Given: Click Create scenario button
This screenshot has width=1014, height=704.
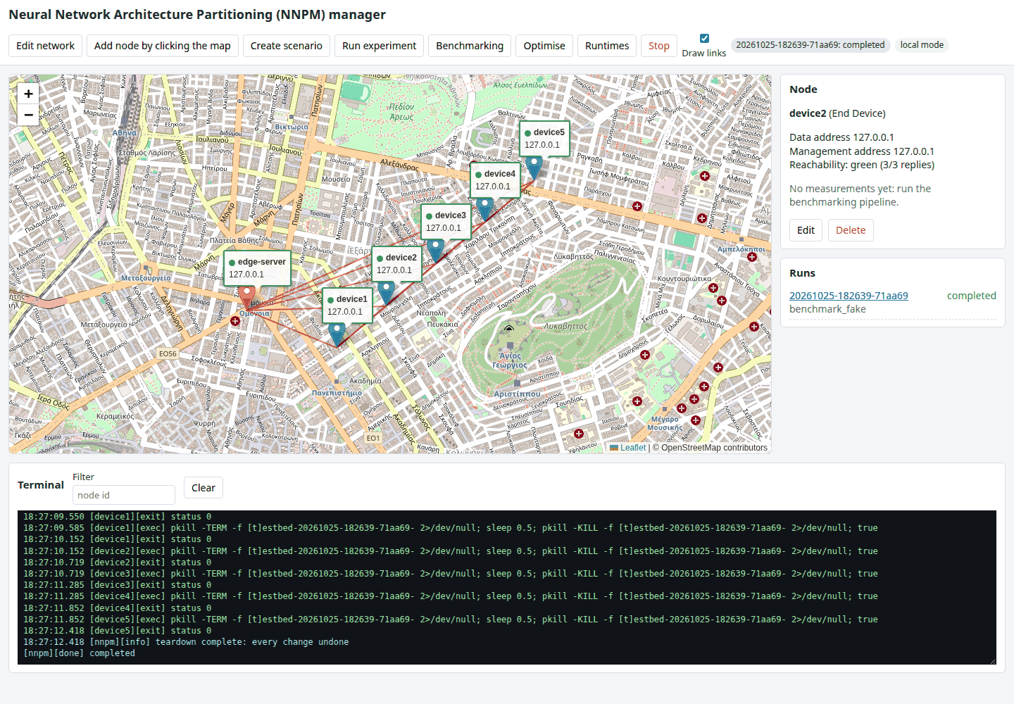Looking at the screenshot, I should (286, 46).
